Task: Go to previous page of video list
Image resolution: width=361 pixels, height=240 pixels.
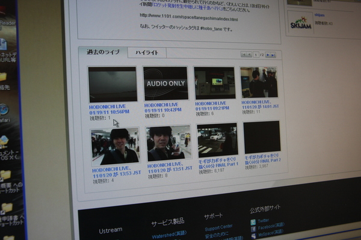Action: coord(249,55)
